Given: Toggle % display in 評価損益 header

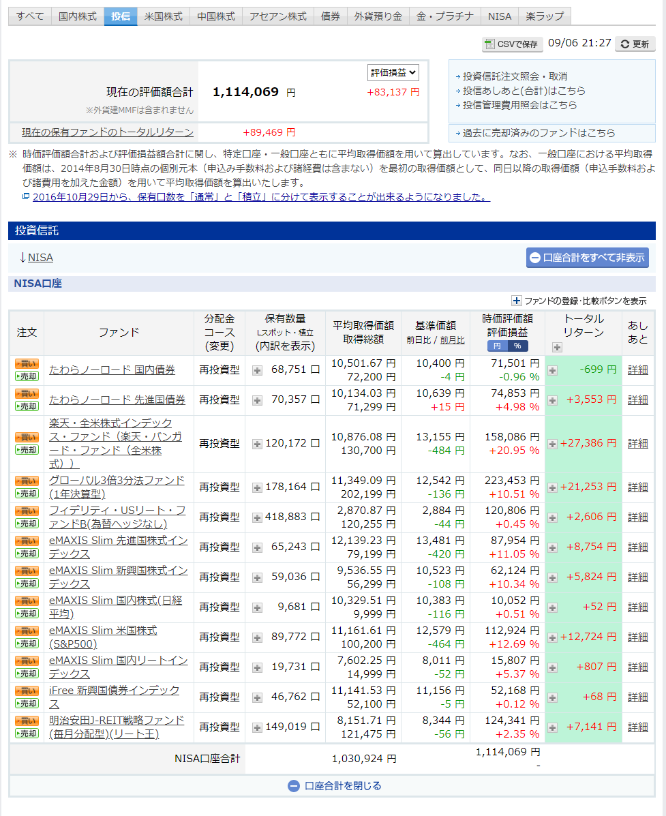Looking at the screenshot, I should click(517, 346).
